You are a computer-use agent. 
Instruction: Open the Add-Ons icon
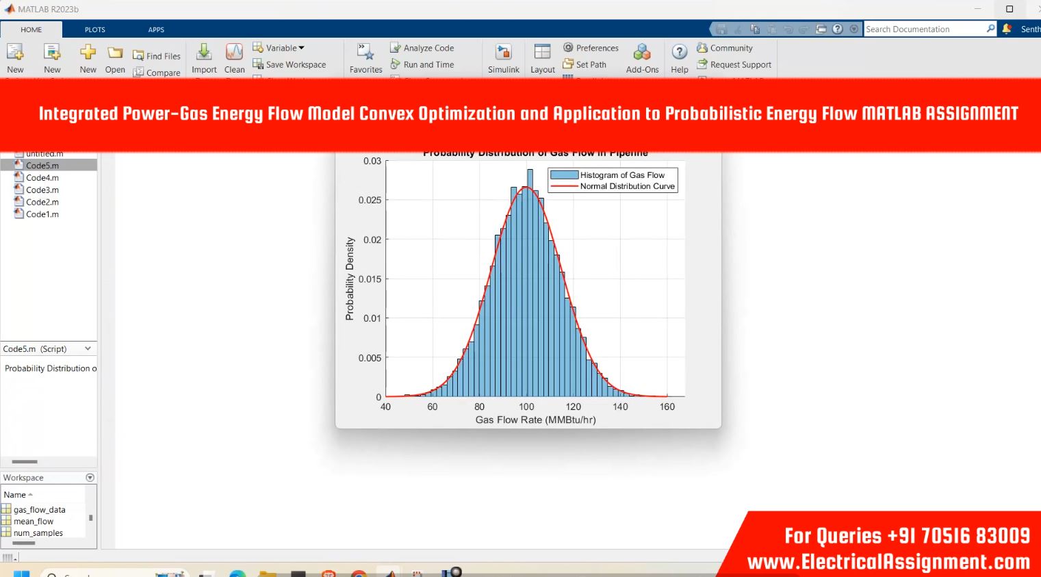642,53
